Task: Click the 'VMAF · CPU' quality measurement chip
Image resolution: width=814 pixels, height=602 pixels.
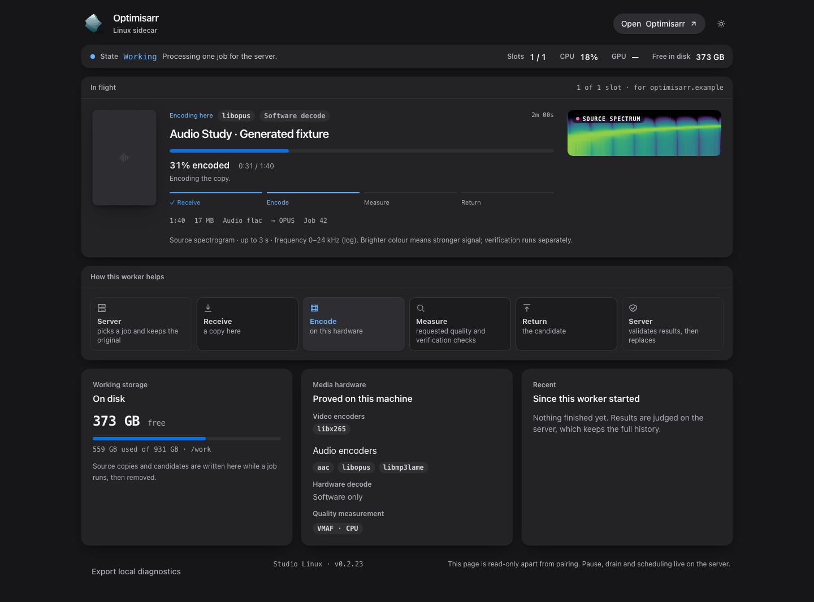Action: click(x=337, y=529)
